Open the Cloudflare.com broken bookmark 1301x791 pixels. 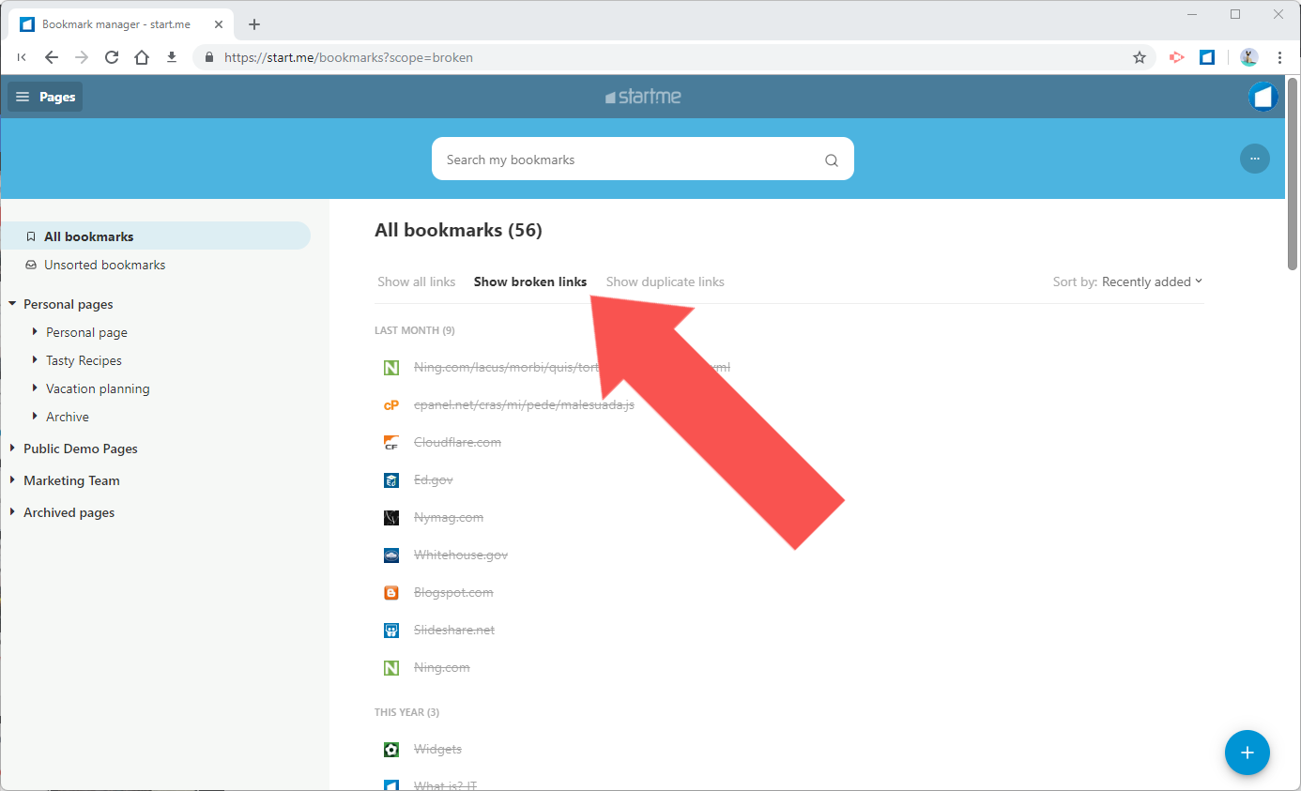coord(457,442)
